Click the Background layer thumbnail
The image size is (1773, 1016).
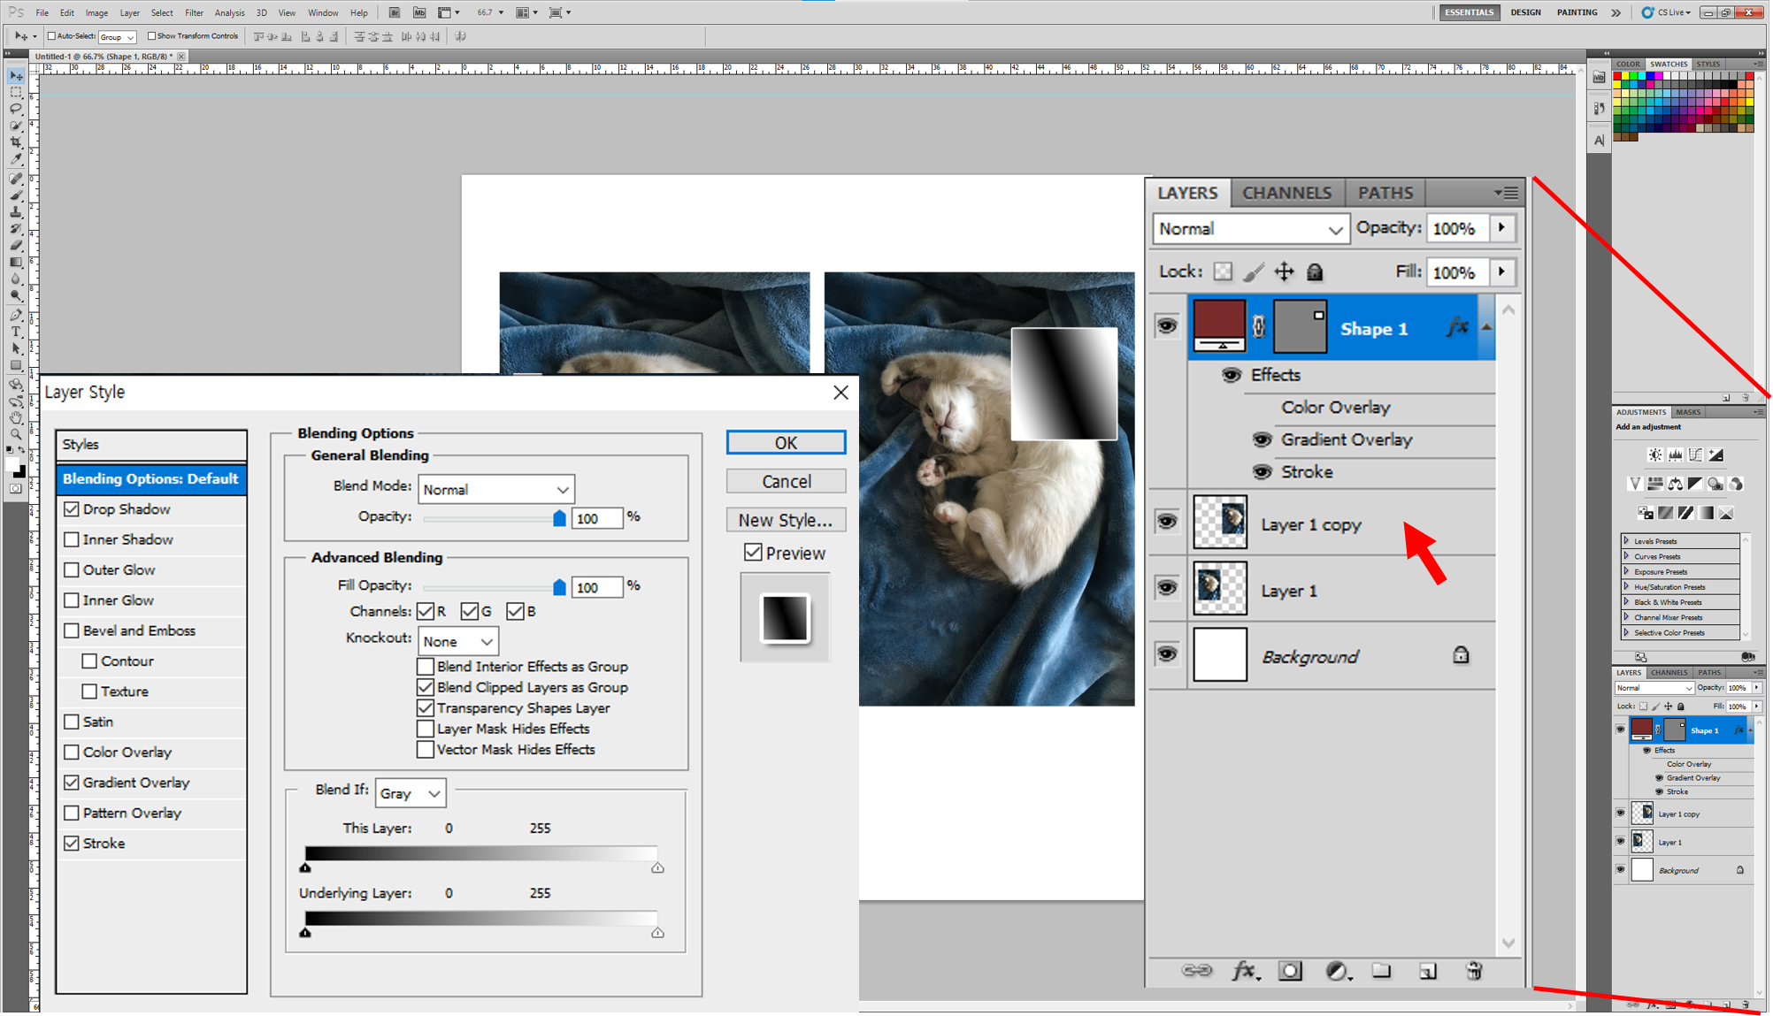click(1219, 655)
